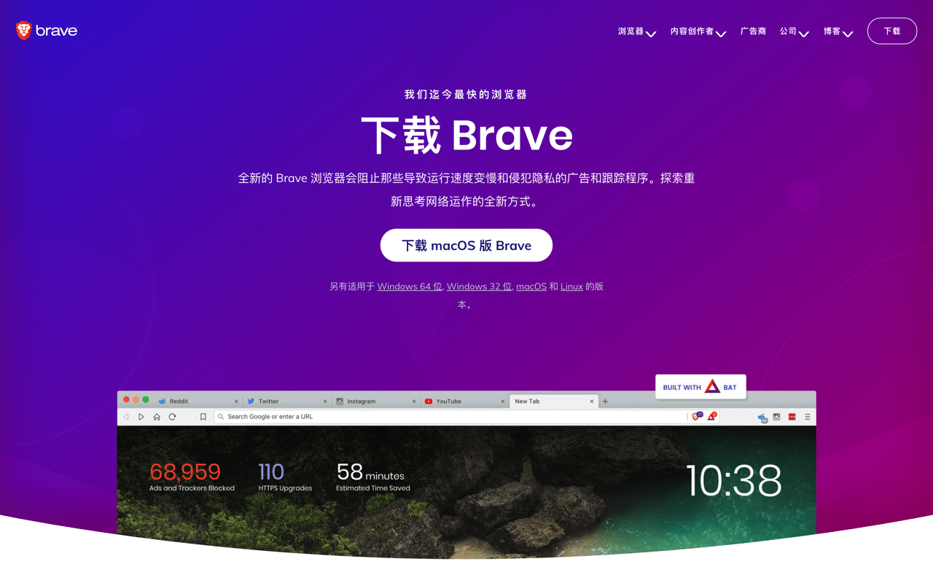Open the Linux download link
This screenshot has height=583, width=933.
click(x=571, y=286)
